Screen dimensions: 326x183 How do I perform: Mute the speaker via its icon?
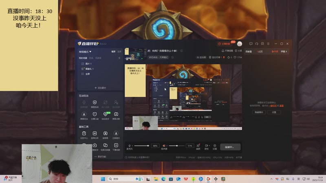(x=164, y=146)
